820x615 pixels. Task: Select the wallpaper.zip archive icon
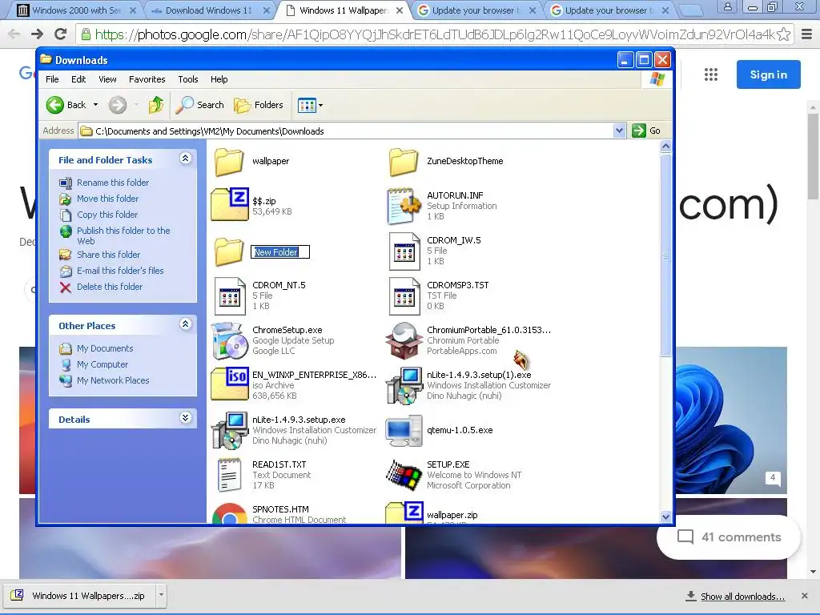404,512
